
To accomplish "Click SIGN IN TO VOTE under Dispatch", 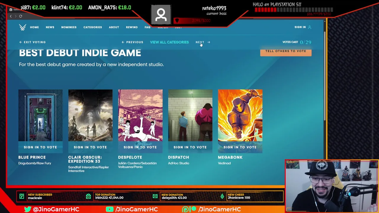I will click(190, 147).
